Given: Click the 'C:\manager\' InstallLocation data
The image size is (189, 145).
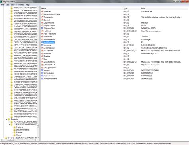Looking at the screenshot, I should coord(146,39).
